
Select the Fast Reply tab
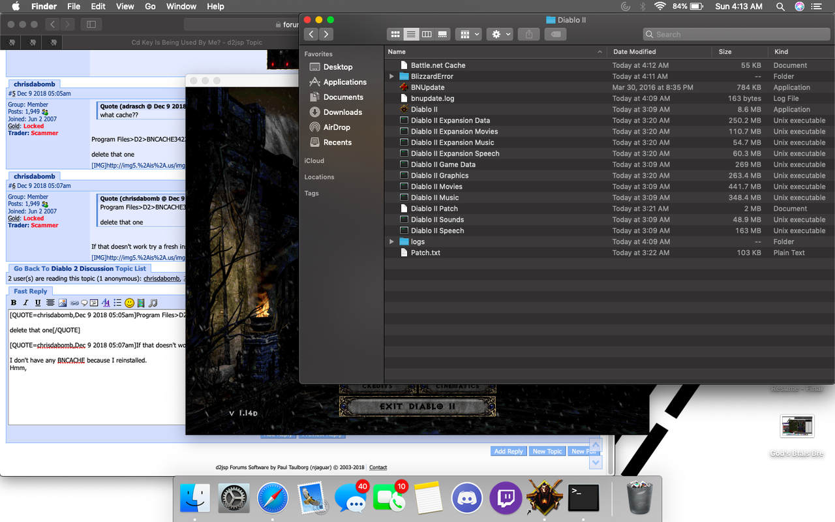point(31,291)
